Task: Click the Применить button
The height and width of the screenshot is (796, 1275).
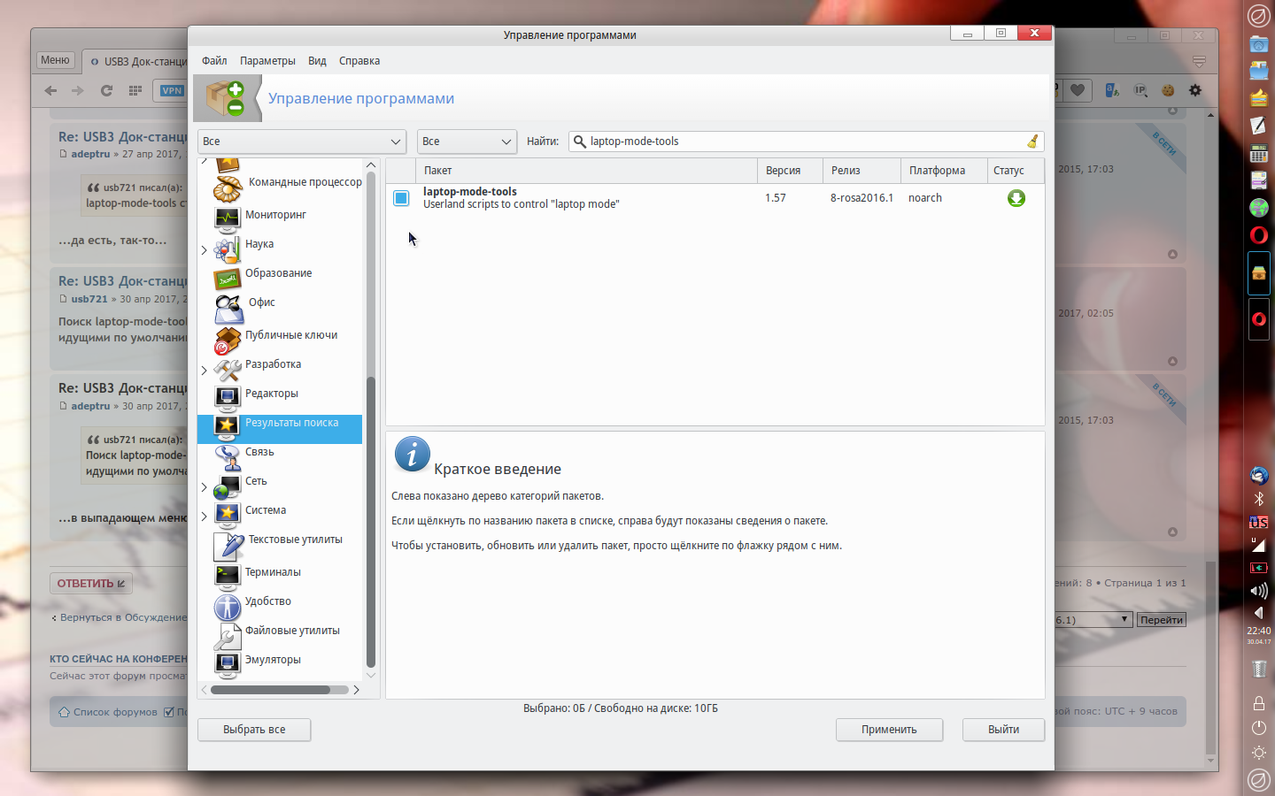Action: click(889, 730)
